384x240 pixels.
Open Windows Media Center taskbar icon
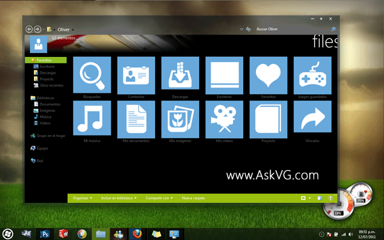(82, 234)
